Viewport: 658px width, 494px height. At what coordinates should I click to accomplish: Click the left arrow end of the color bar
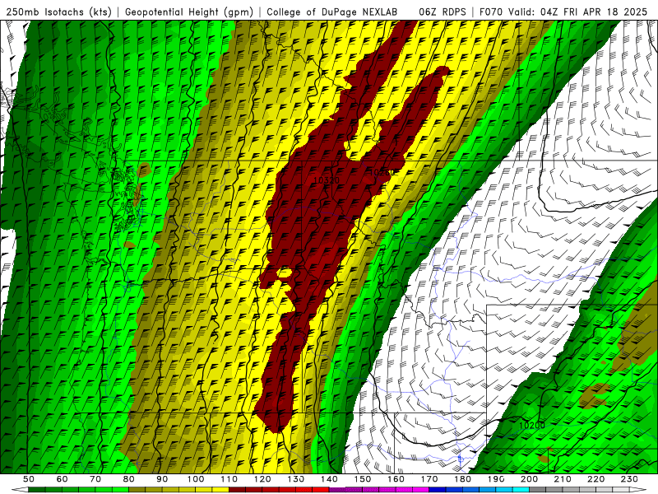point(20,489)
